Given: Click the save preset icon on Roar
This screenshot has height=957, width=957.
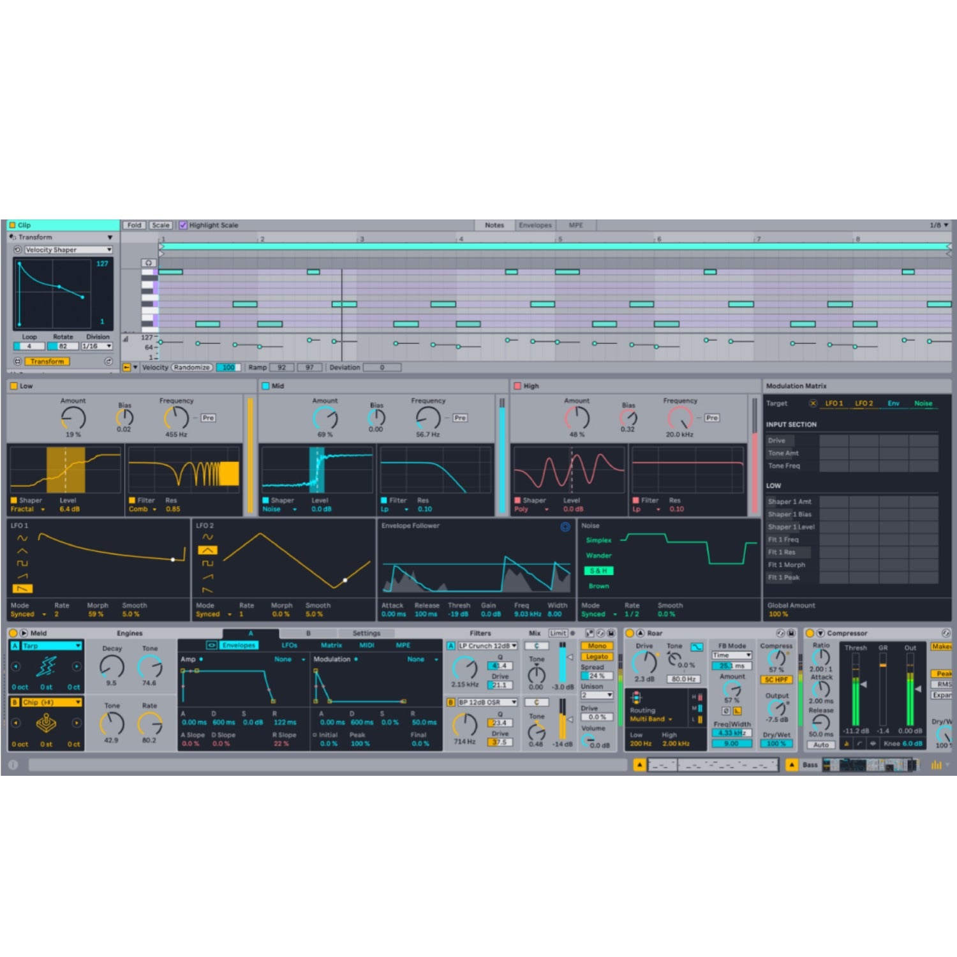Looking at the screenshot, I should point(790,634).
